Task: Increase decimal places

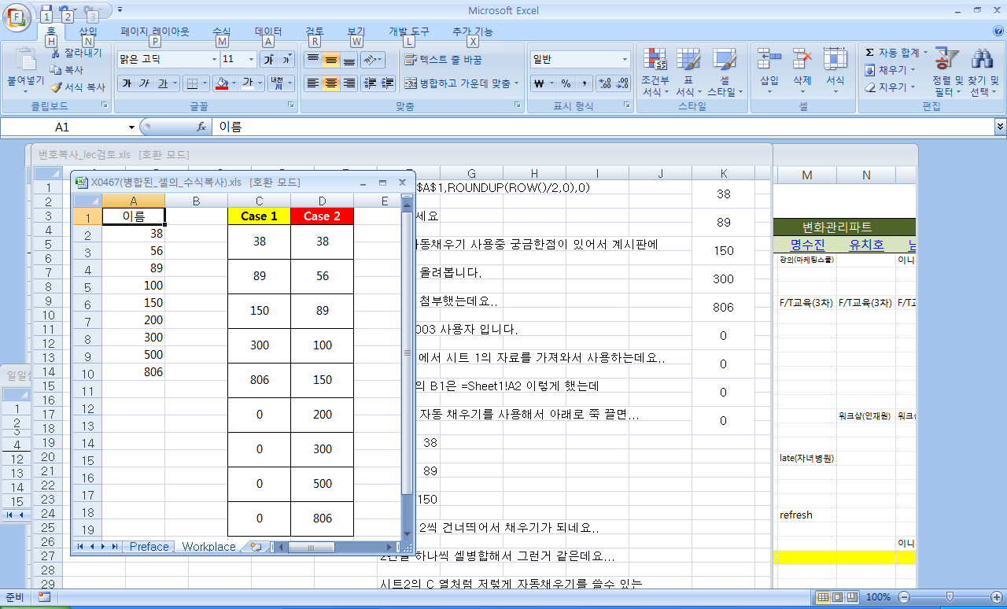Action: point(604,83)
